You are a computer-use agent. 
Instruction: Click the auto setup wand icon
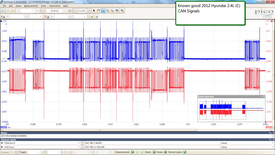[8, 11]
